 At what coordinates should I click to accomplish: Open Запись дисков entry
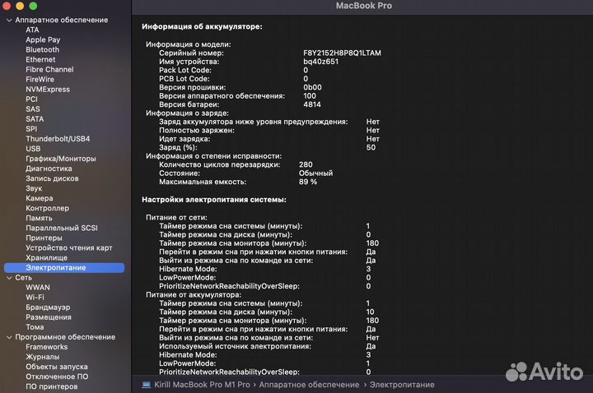click(52, 178)
